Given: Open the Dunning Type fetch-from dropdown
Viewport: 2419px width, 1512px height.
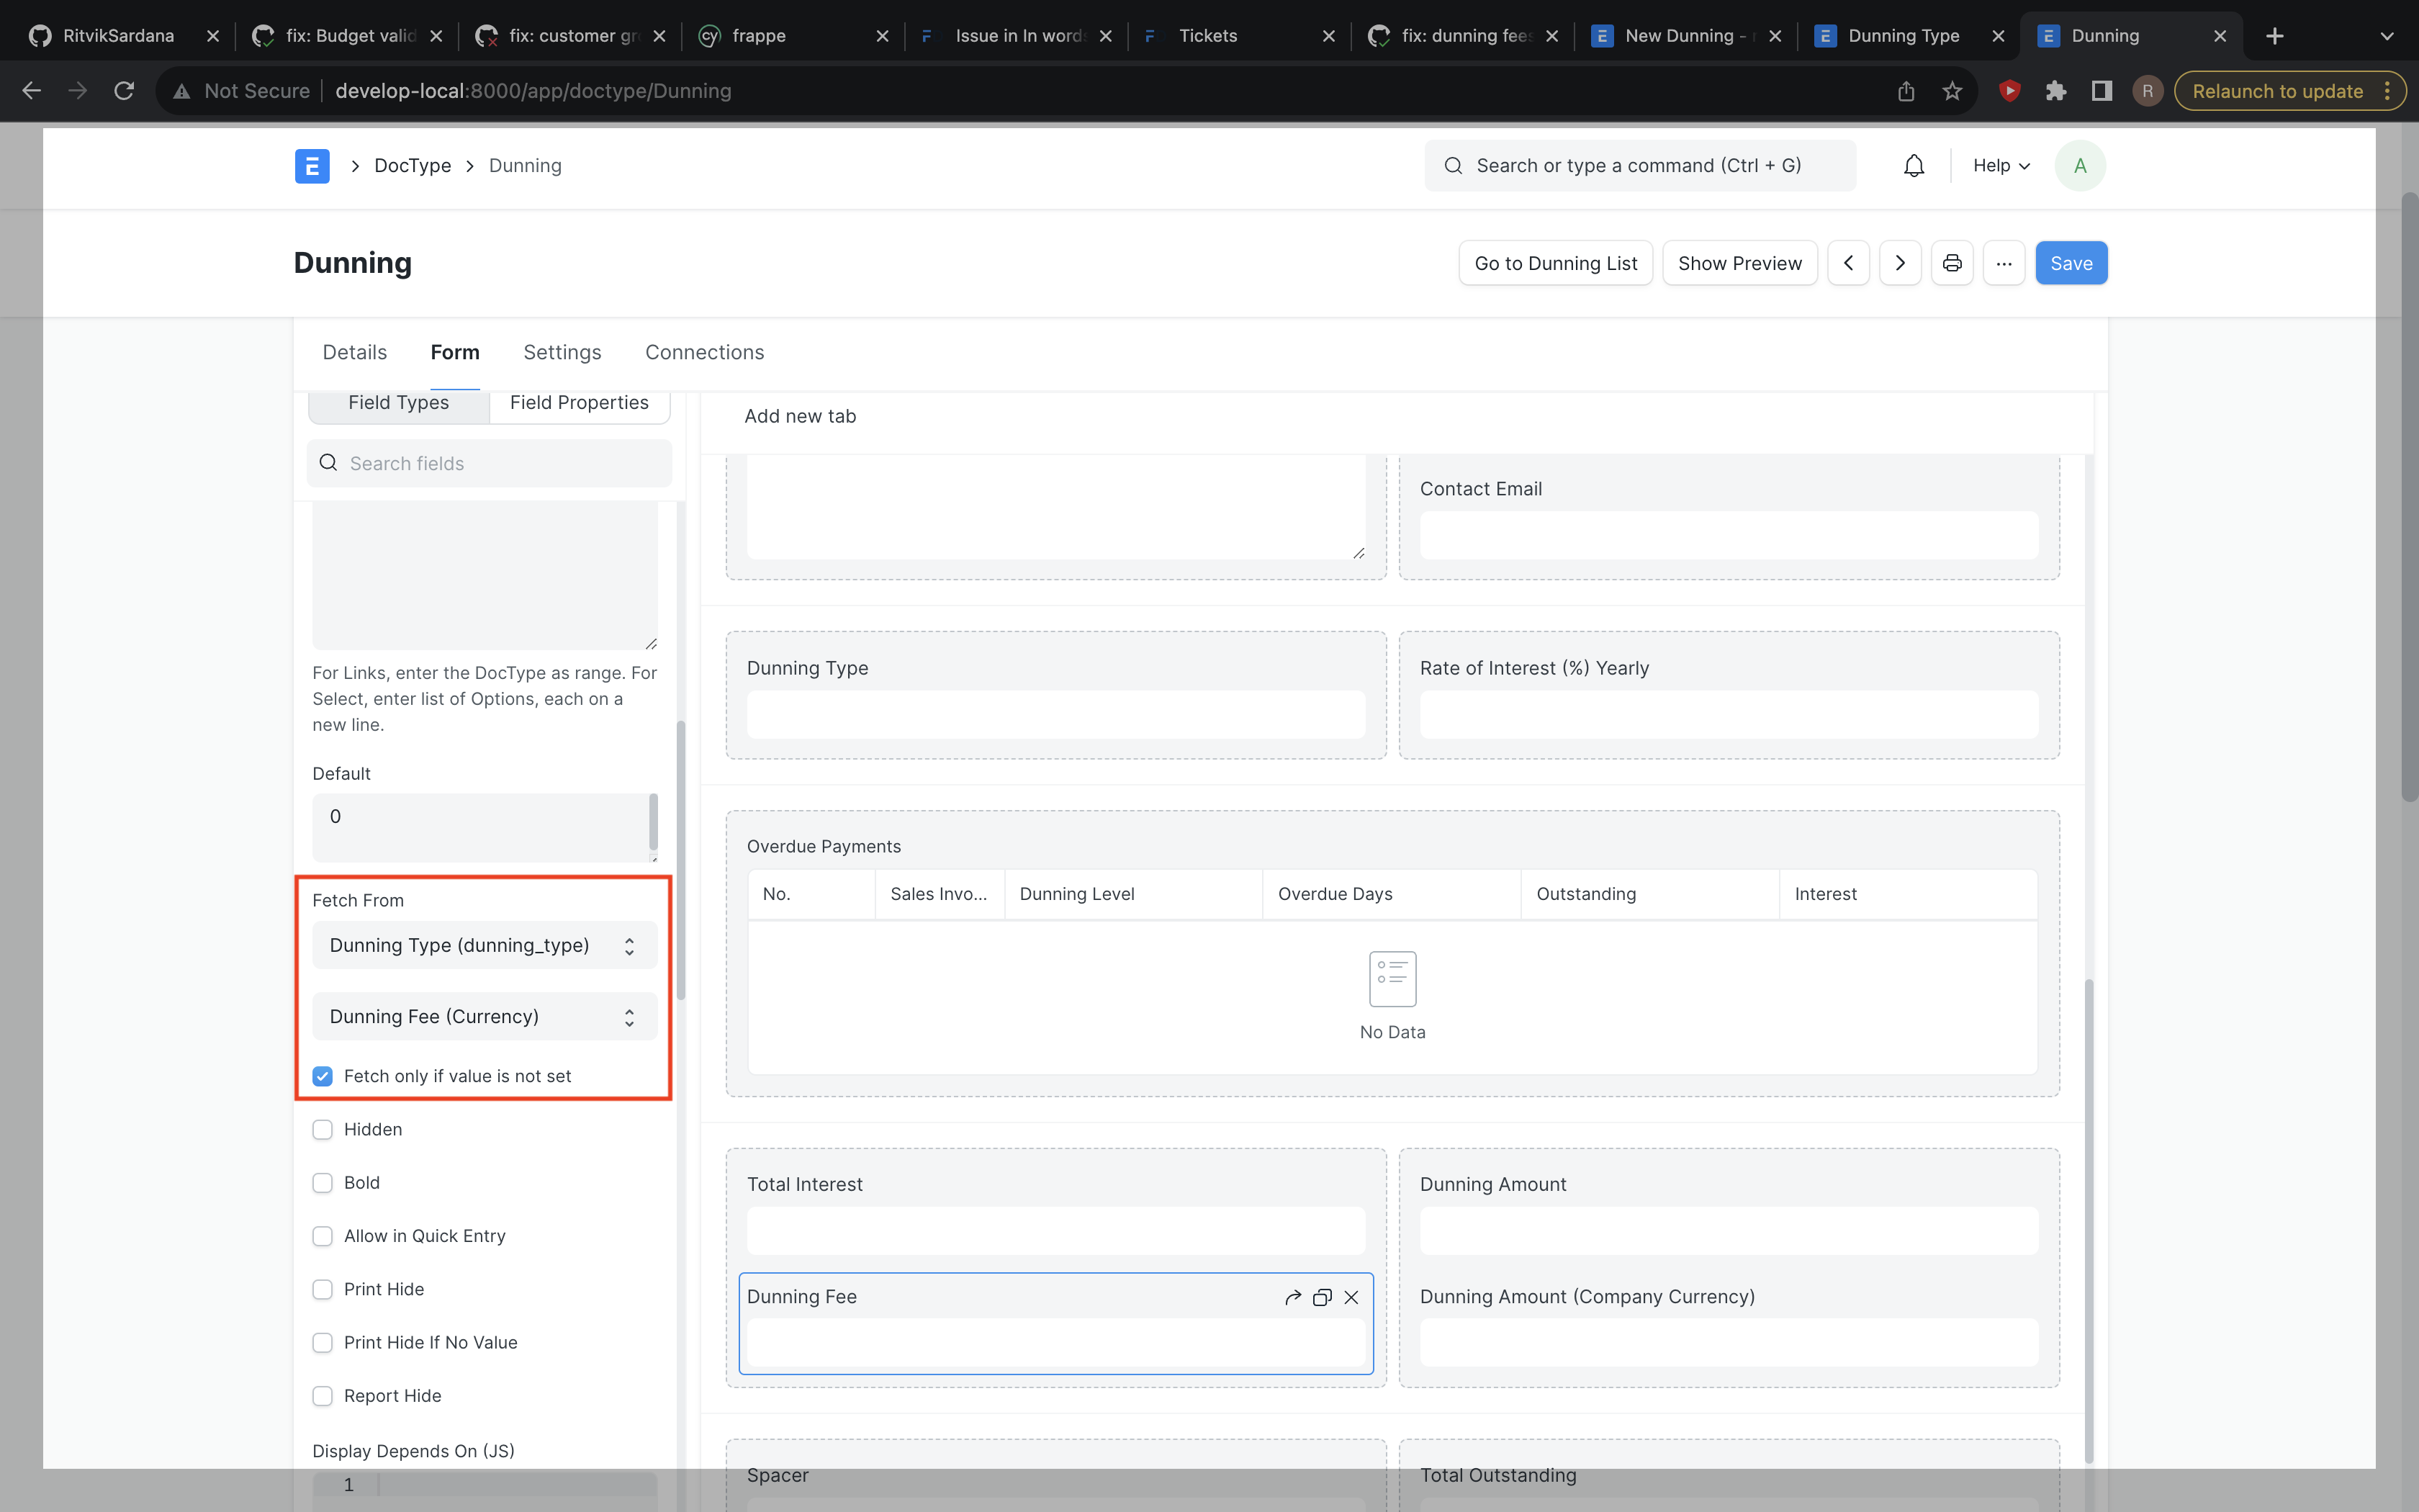Looking at the screenshot, I should 484,945.
